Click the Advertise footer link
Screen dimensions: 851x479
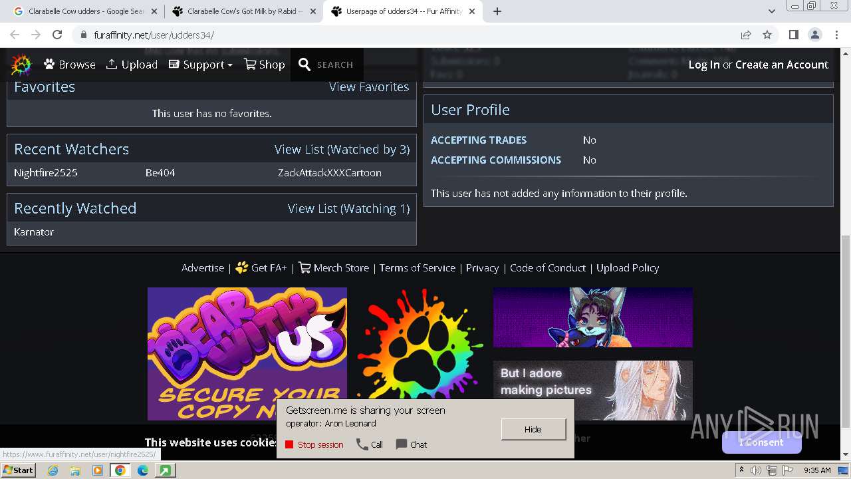tap(203, 267)
